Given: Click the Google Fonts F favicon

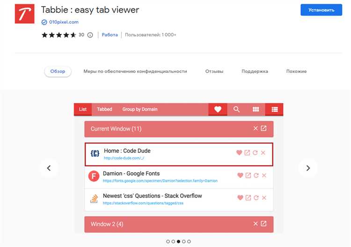Looking at the screenshot, I should tap(94, 176).
